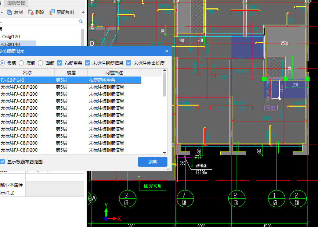Select the 底筋 radio button
This screenshot has height=227, width=318.
pyautogui.click(x=21, y=63)
